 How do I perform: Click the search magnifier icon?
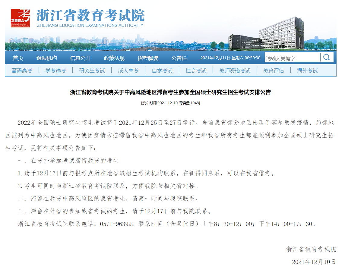pyautogui.click(x=327, y=58)
